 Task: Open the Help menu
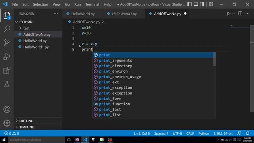coord(108,4)
